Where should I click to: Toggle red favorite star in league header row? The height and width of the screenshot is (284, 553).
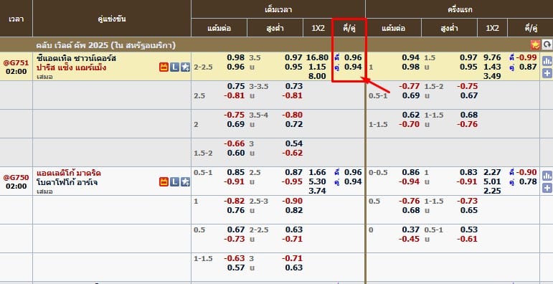point(535,44)
